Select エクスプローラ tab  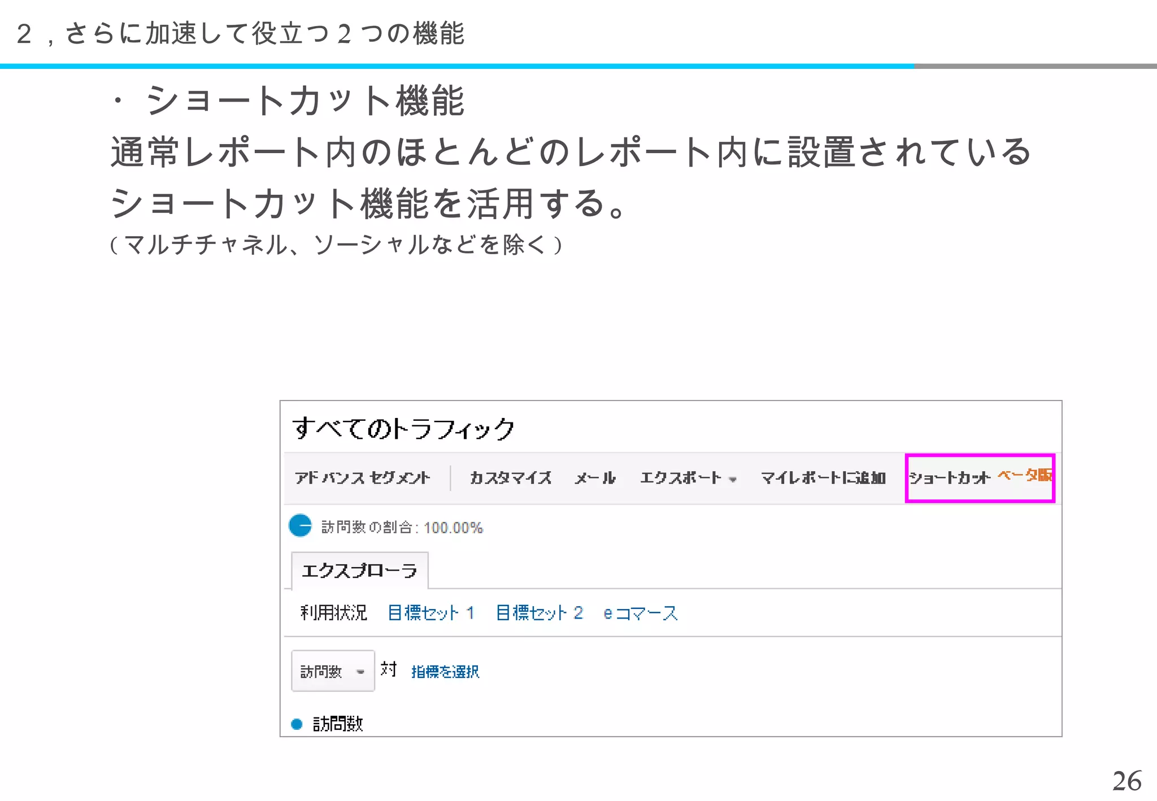tap(359, 571)
